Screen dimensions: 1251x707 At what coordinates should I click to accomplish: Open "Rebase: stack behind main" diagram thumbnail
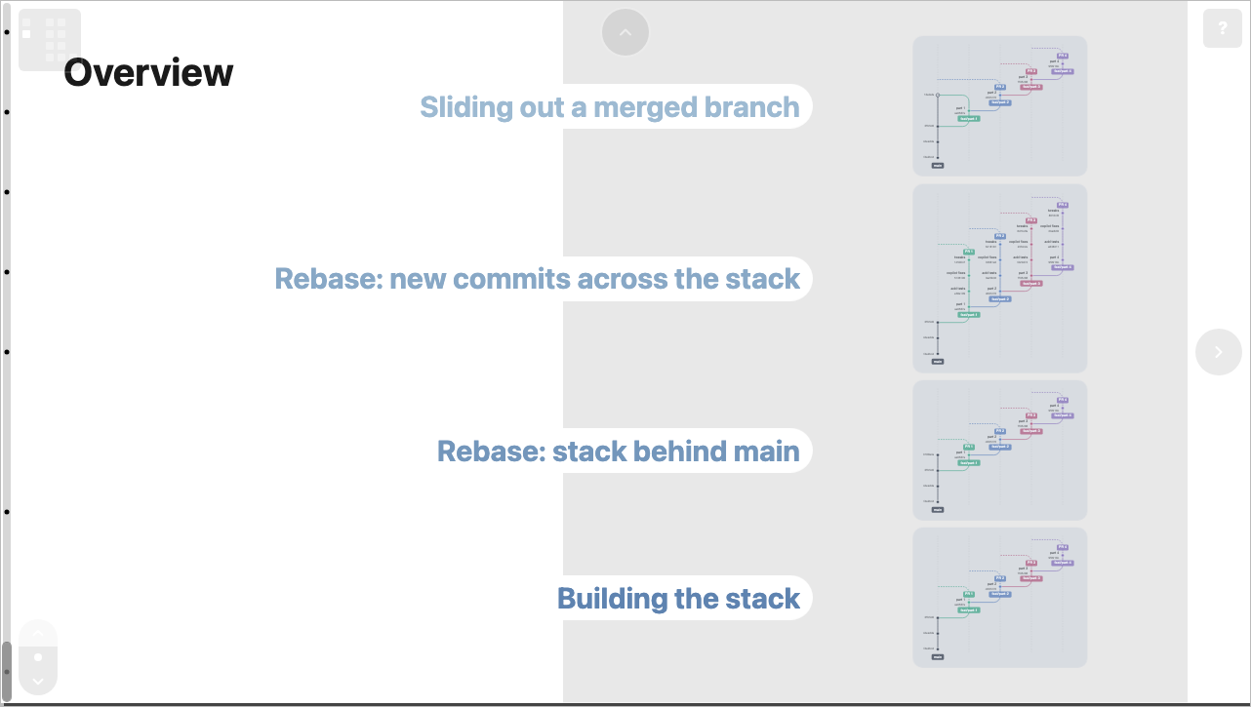click(999, 451)
